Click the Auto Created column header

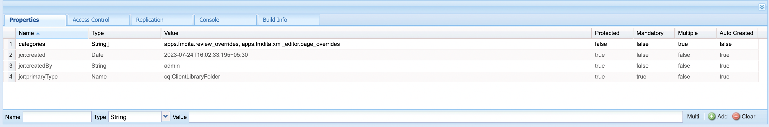pos(736,33)
